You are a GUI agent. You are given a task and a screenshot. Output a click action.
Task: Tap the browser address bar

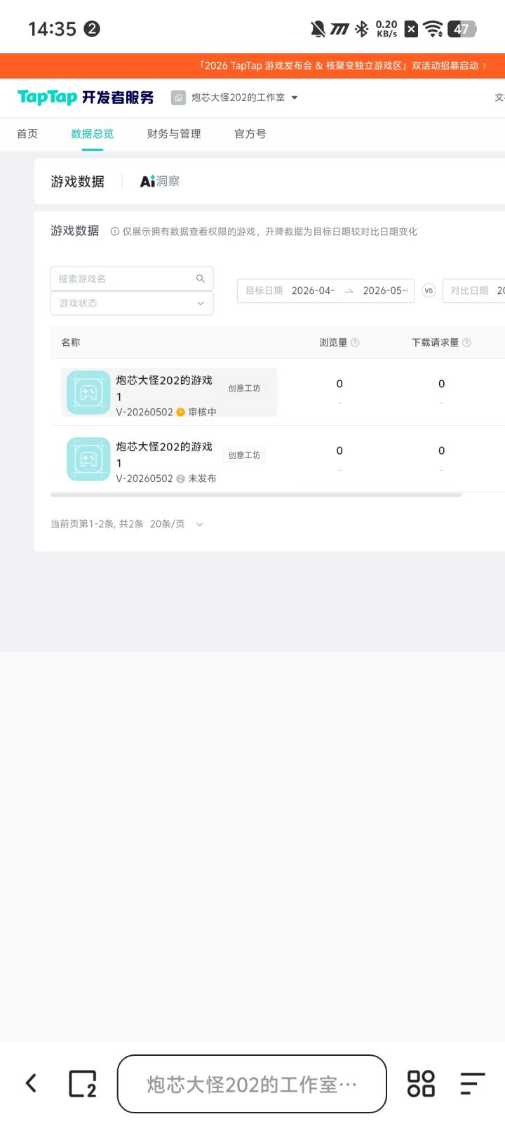click(x=252, y=1084)
